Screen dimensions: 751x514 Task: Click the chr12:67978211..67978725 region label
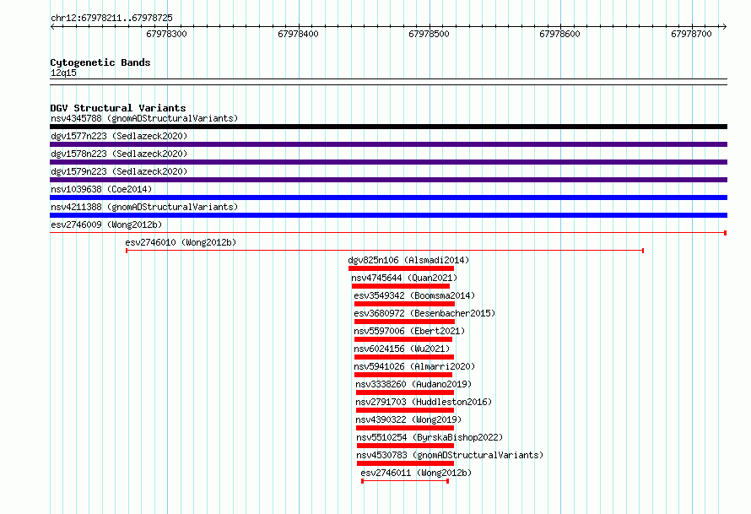point(111,18)
